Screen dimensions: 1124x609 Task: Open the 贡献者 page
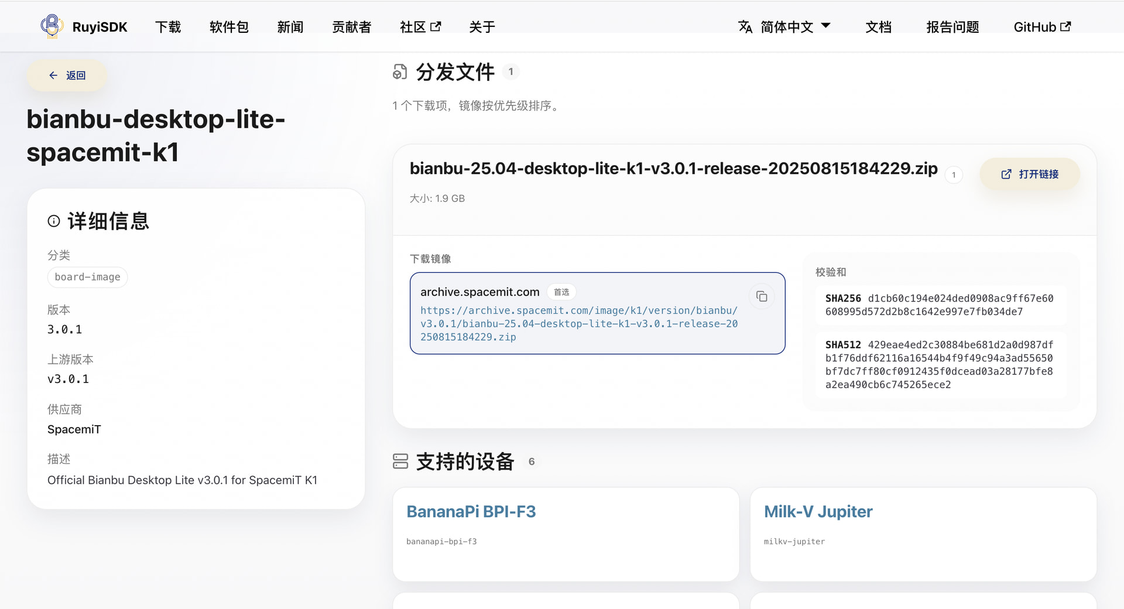(352, 27)
